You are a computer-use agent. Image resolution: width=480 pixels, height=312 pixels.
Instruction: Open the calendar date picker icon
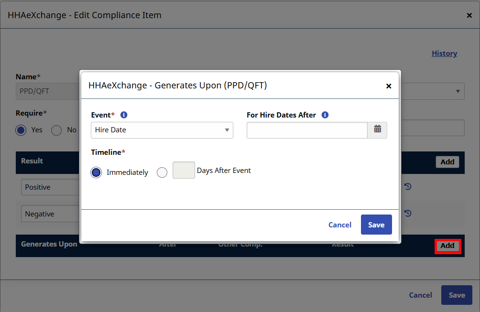point(377,130)
